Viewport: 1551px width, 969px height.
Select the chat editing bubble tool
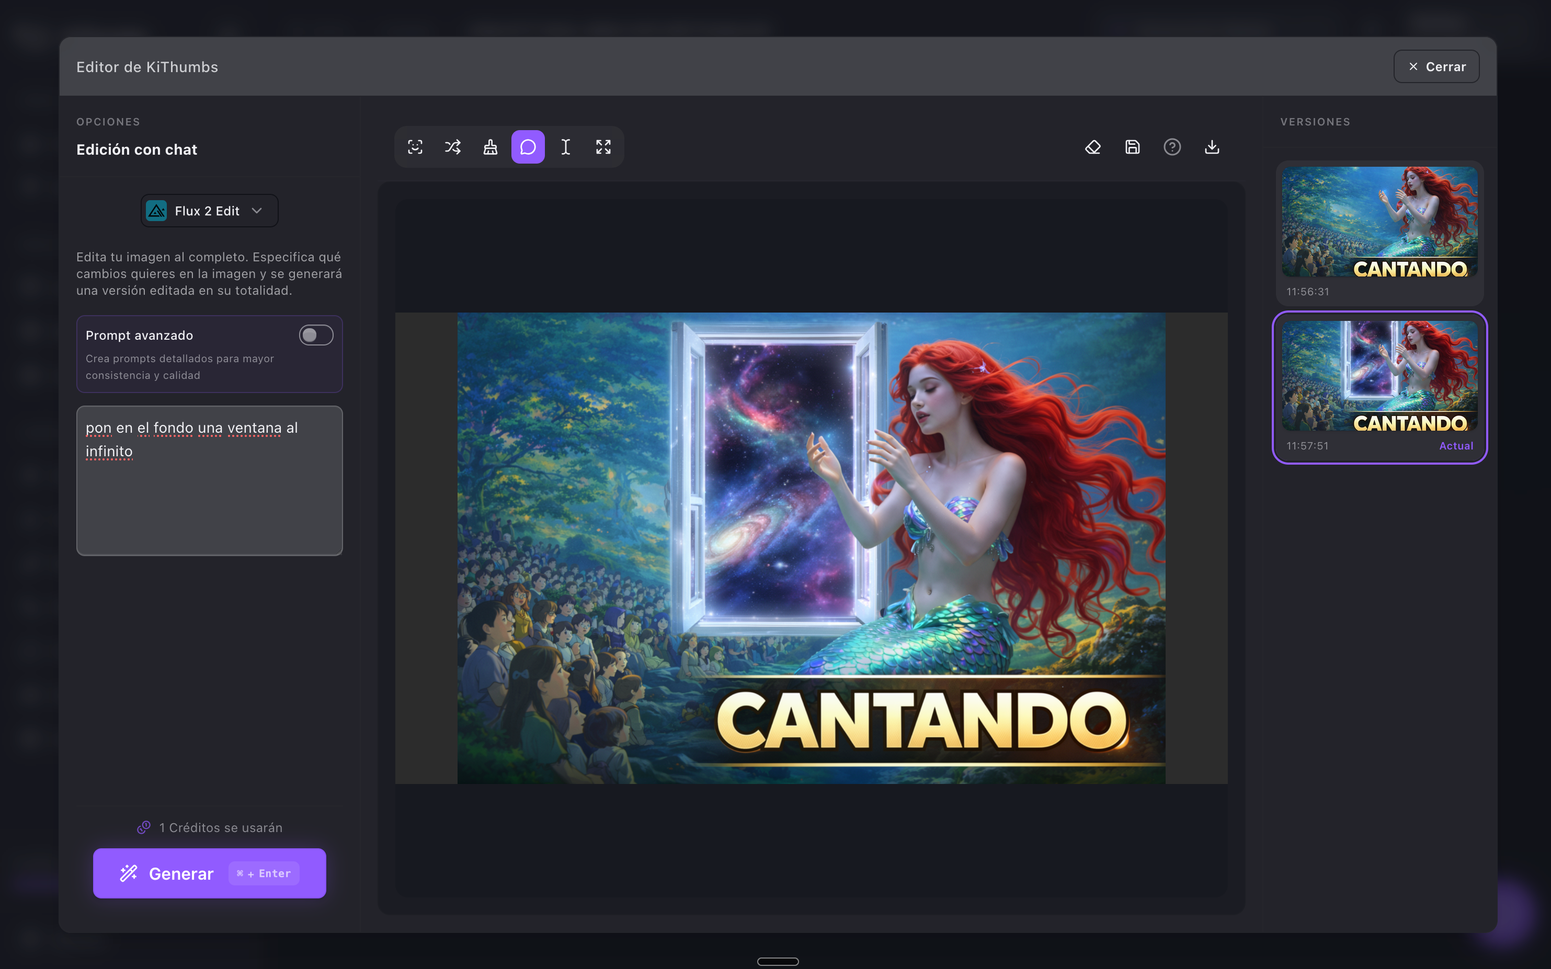pos(528,147)
